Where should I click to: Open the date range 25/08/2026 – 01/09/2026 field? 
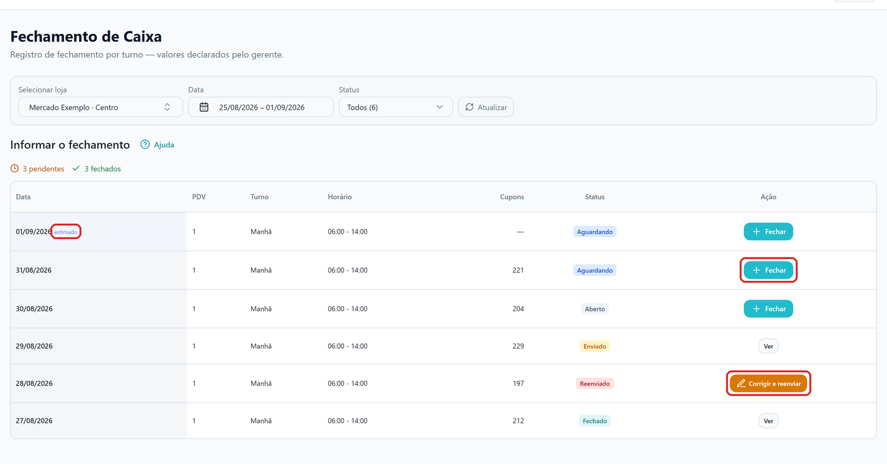tap(261, 107)
